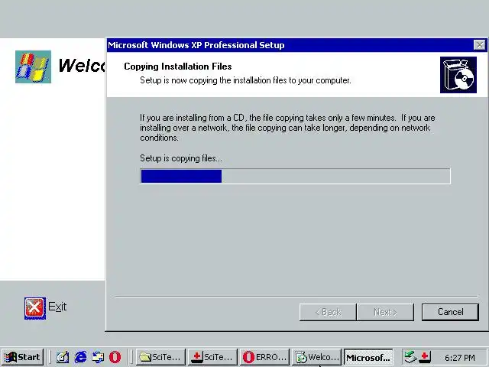This screenshot has height=367, width=489.
Task: Click the Copying Installation Files heading
Action: [178, 67]
